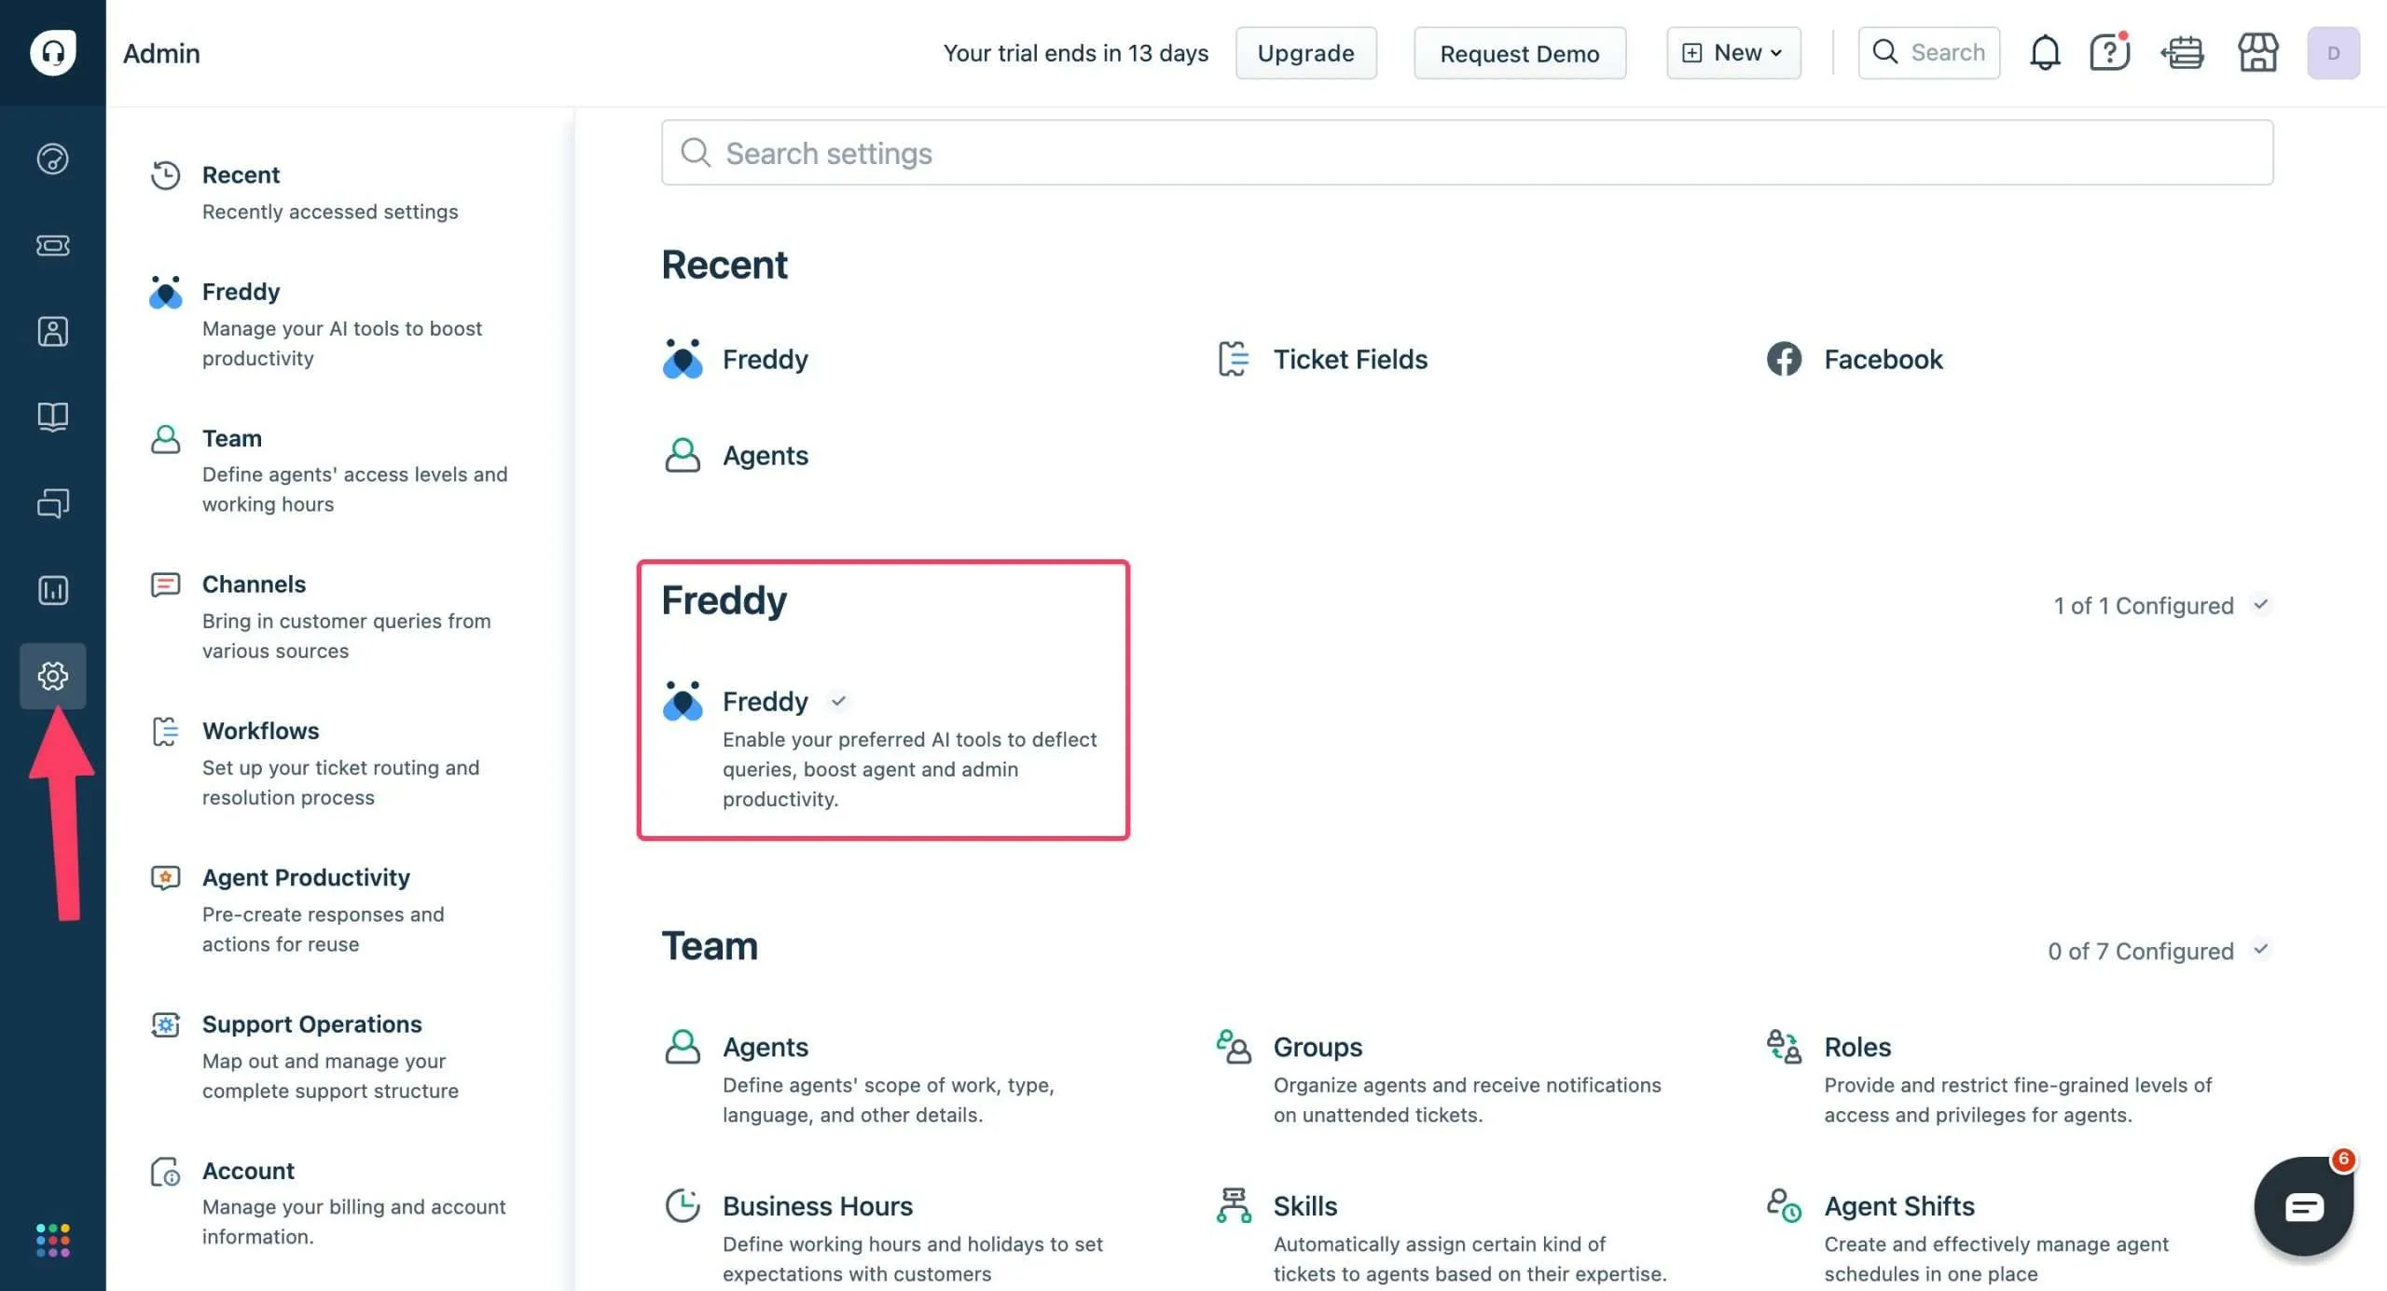The image size is (2387, 1291).
Task: Collapse the Freddy section via '1 of 1 Configured' chevron
Action: tap(2260, 605)
